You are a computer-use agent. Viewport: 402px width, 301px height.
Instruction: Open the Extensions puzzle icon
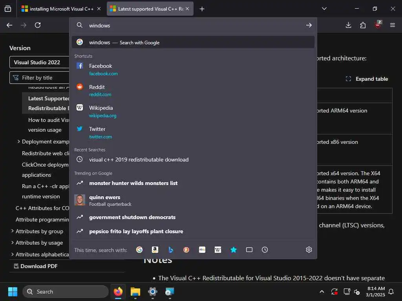[x=363, y=25]
